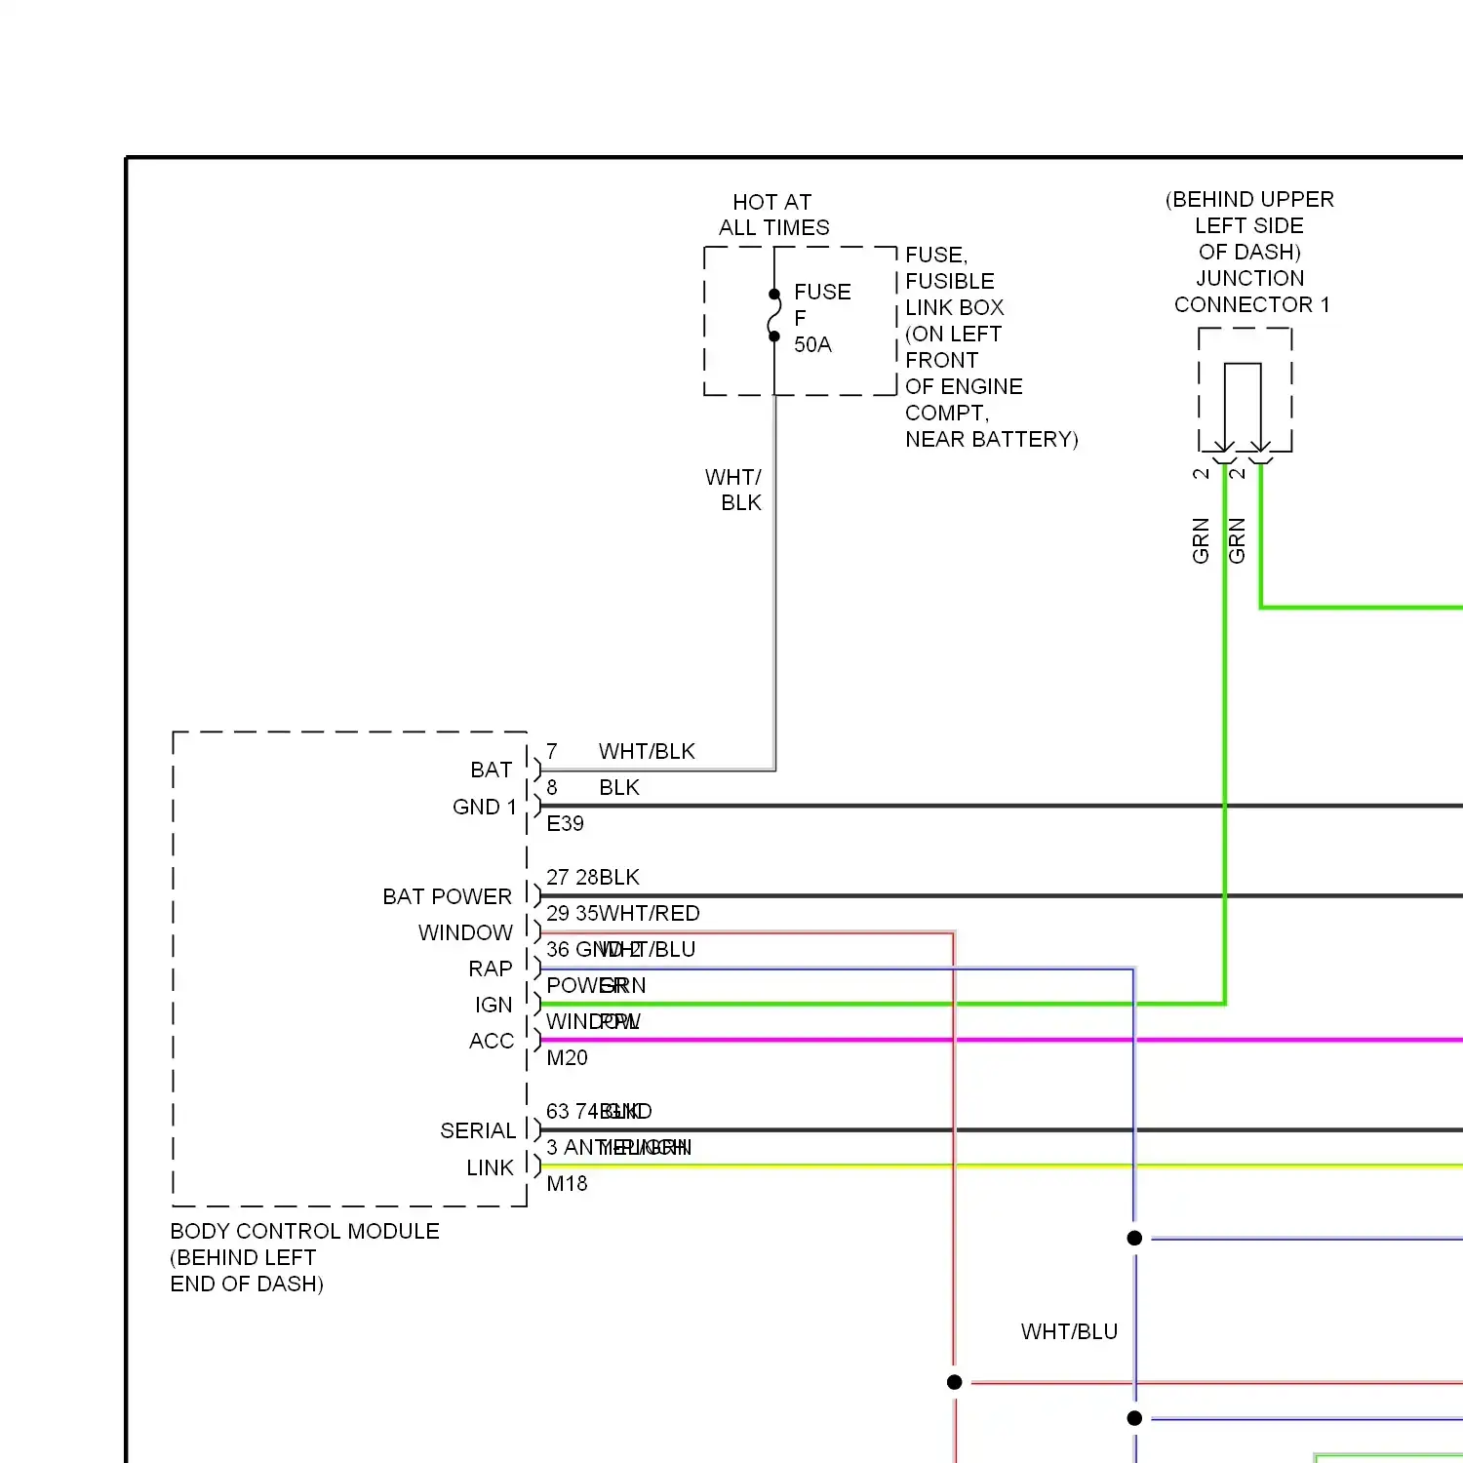1463x1463 pixels.
Task: Click the BAT terminal label
Action: pyautogui.click(x=491, y=770)
